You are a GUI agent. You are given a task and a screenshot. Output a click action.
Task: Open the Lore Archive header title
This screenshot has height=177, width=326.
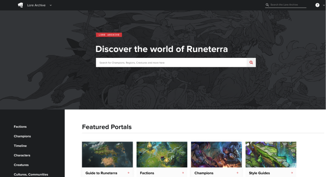pyautogui.click(x=36, y=5)
